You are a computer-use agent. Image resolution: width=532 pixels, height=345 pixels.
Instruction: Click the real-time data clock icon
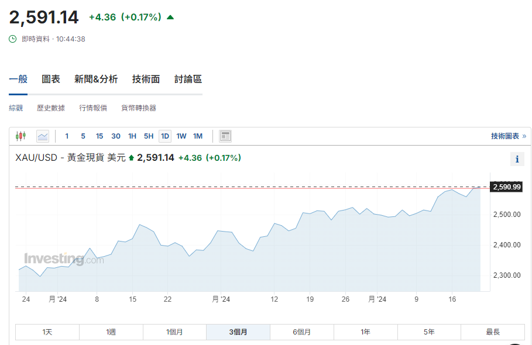coord(13,39)
